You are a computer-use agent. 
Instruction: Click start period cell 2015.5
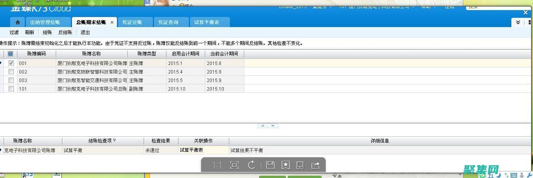point(186,80)
